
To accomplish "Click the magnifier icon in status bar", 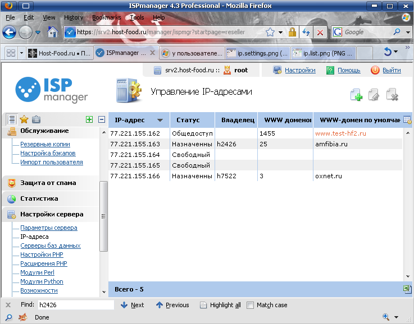I will (x=9, y=317).
